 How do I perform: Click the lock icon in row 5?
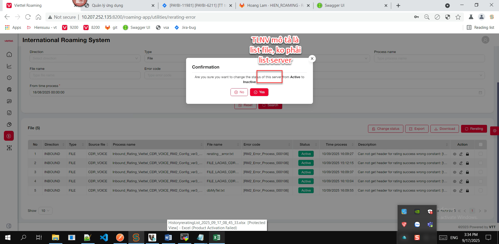tap(467, 191)
